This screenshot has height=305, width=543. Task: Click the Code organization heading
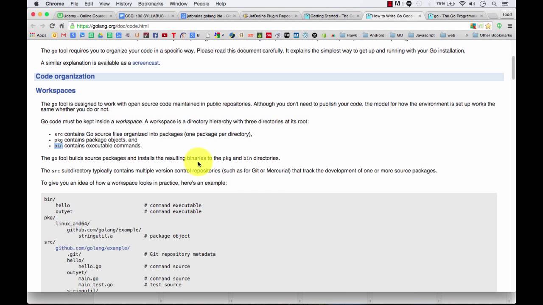(x=65, y=76)
